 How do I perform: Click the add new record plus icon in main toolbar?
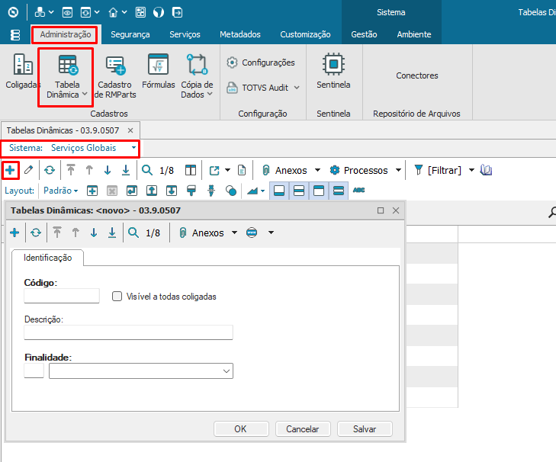(x=10, y=170)
